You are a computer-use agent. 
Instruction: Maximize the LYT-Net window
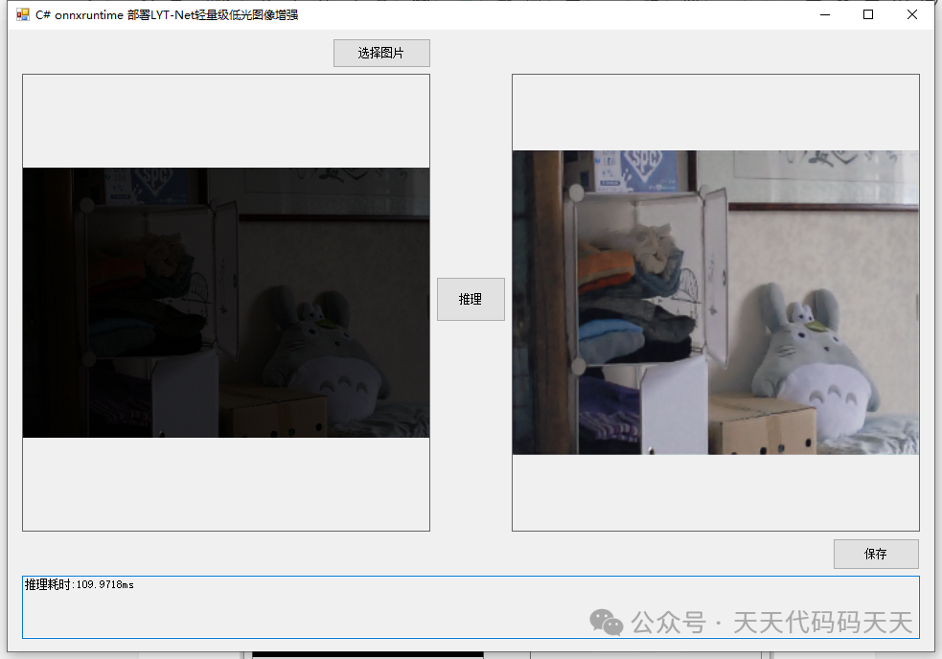[868, 14]
